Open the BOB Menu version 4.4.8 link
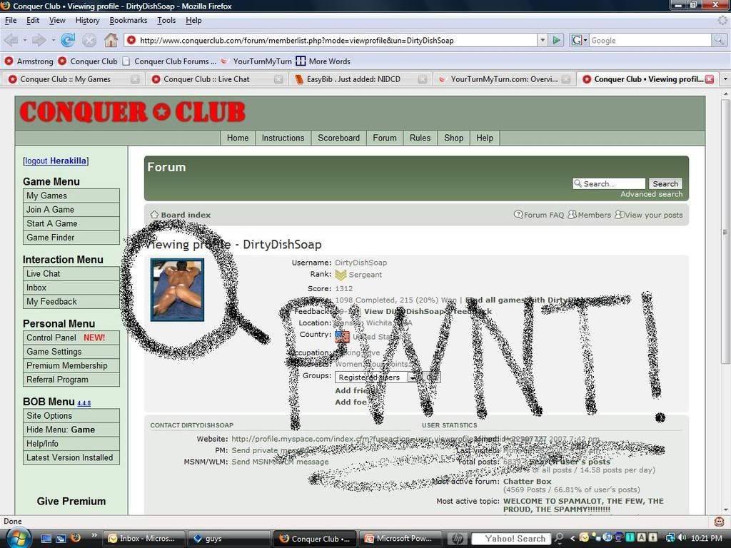This screenshot has height=548, width=731. click(84, 403)
